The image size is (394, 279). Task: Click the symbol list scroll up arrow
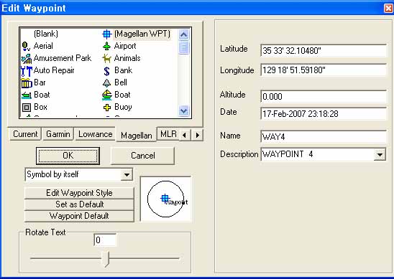coord(183,35)
